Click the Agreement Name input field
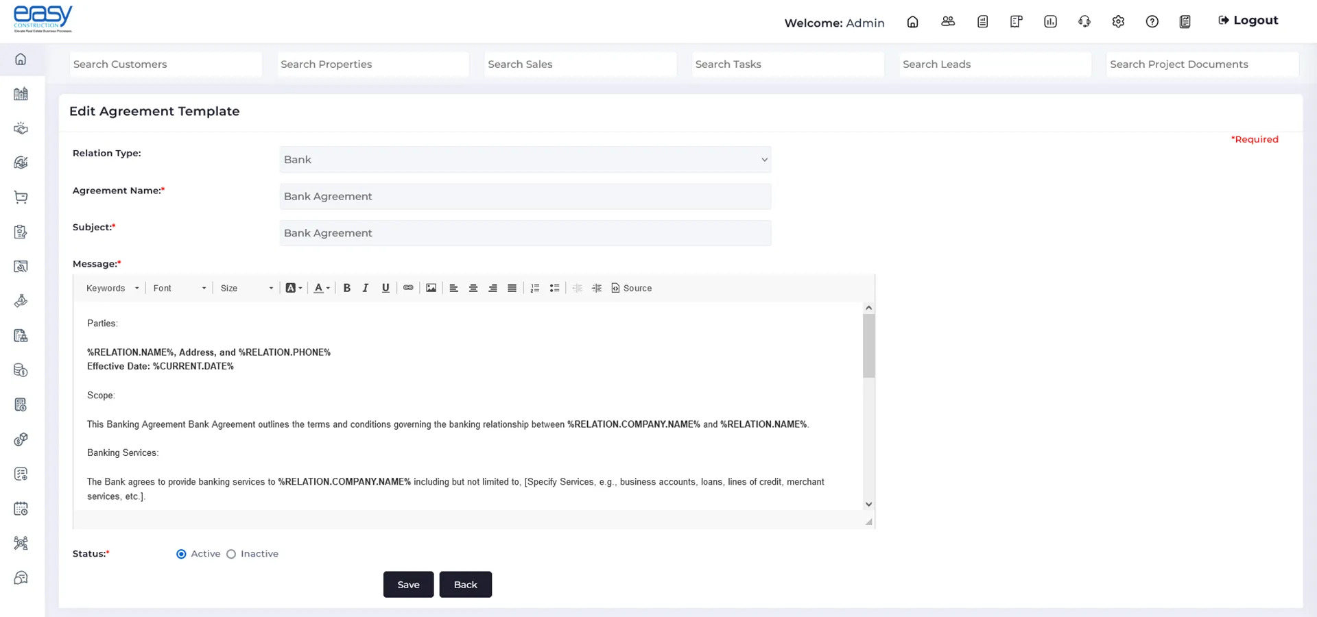The width and height of the screenshot is (1317, 617). pos(525,196)
